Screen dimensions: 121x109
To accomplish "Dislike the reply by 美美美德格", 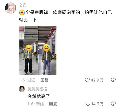I will point(113,104).
